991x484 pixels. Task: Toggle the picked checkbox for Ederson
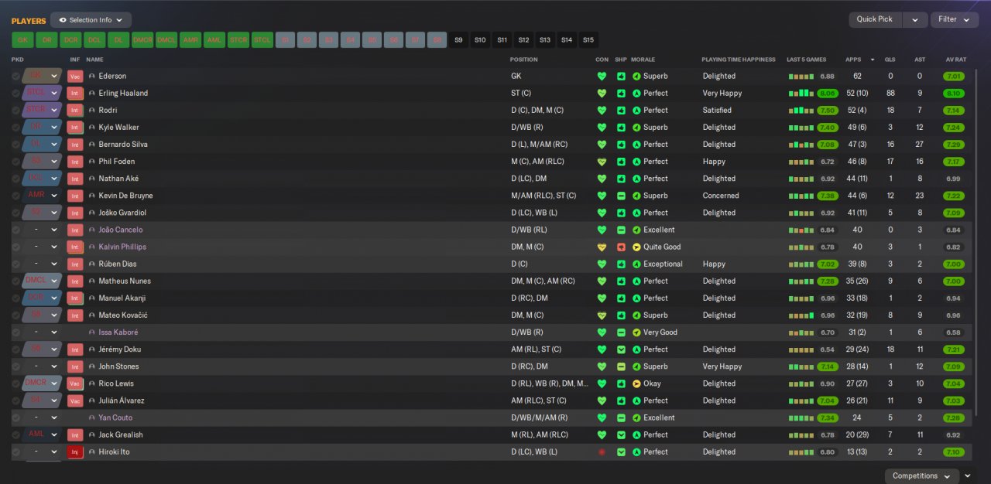15,77
